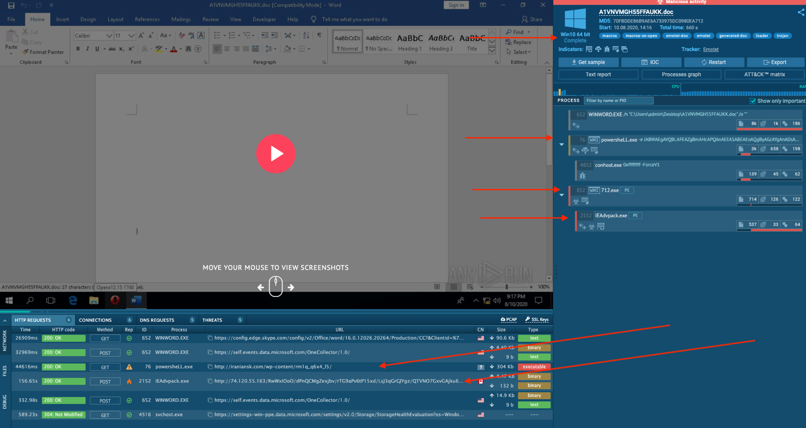Click the file count icon for WINWORD.EXE
This screenshot has height=428, width=806.
[x=741, y=124]
